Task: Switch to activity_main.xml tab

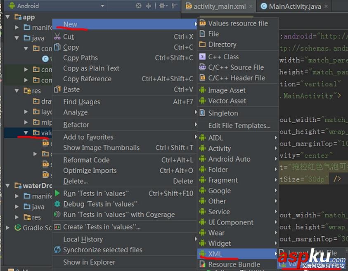Action: tap(219, 7)
